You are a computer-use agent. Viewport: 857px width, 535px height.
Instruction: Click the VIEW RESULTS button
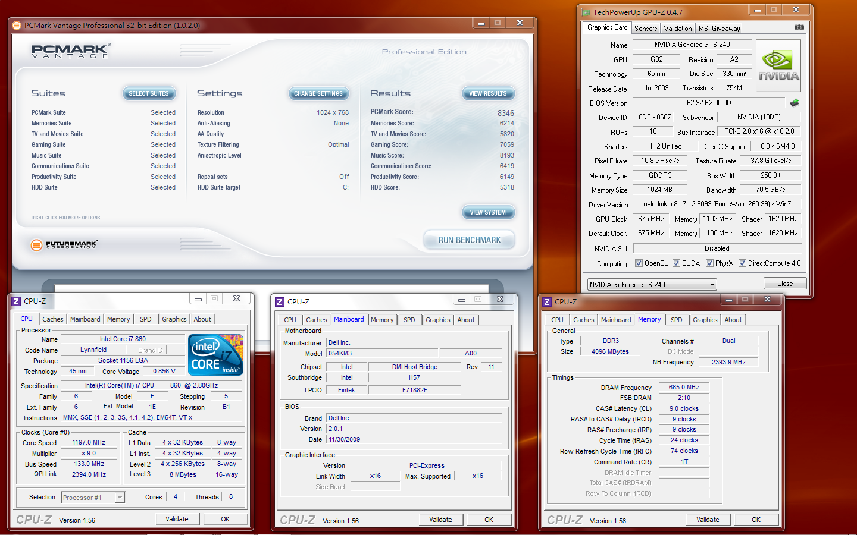click(x=488, y=93)
